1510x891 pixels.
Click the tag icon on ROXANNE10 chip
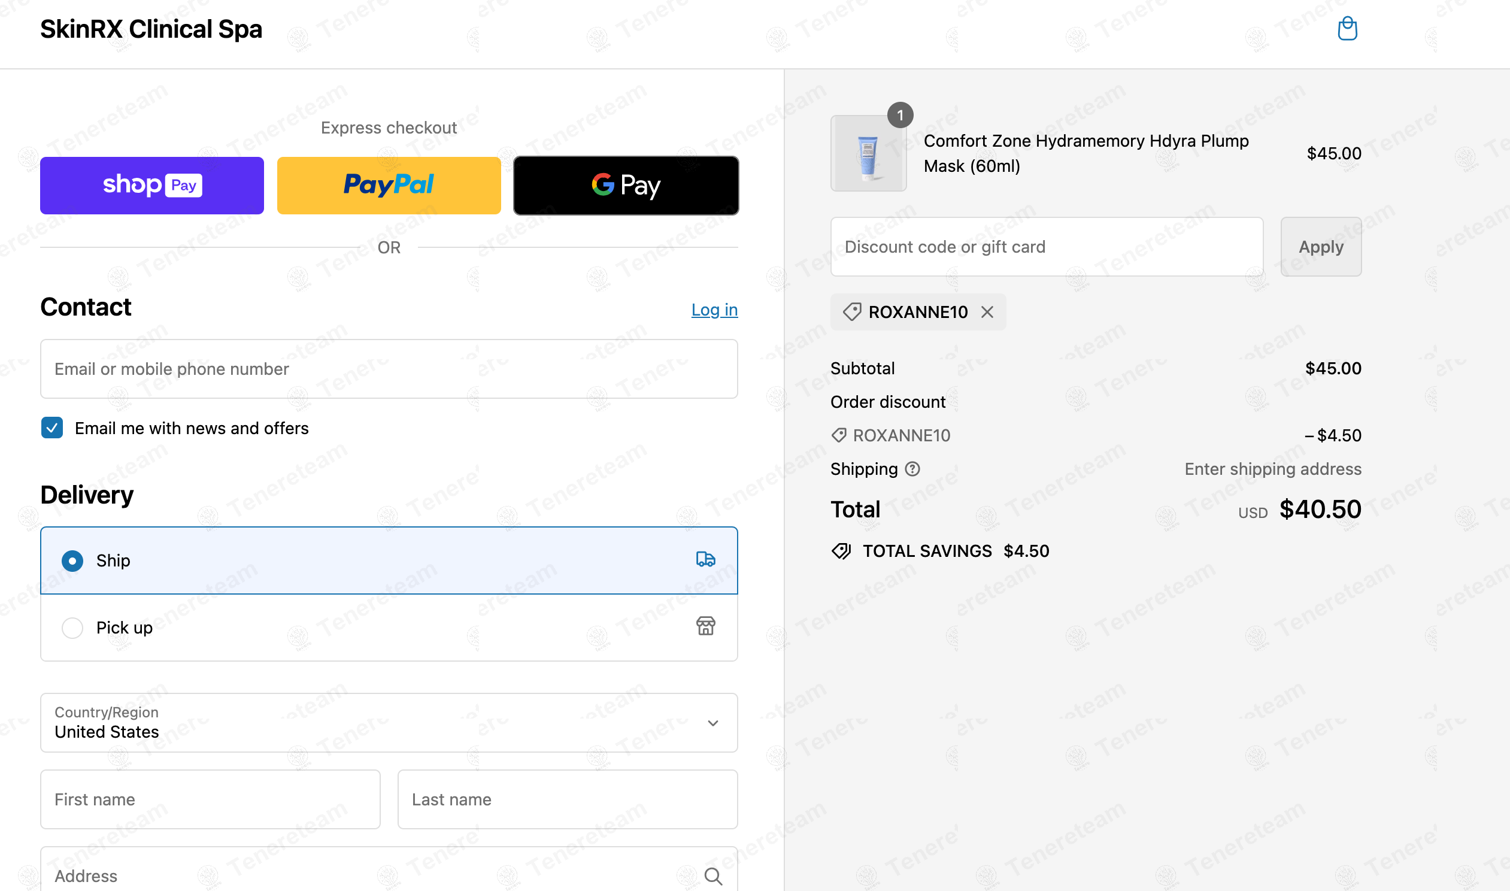851,311
